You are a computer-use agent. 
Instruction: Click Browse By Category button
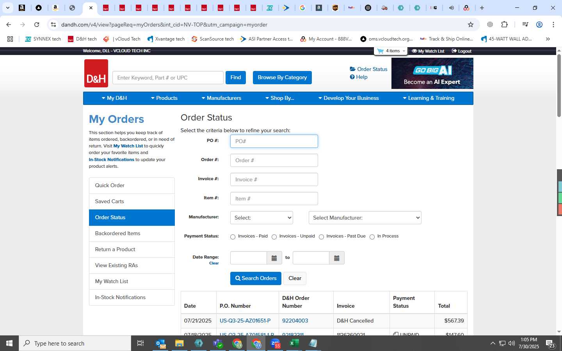click(282, 78)
